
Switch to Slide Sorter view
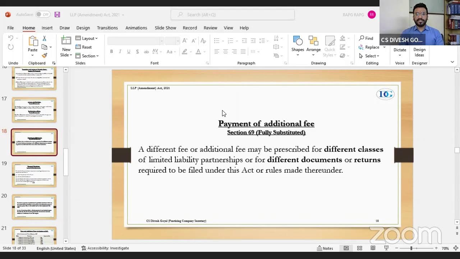click(x=359, y=248)
